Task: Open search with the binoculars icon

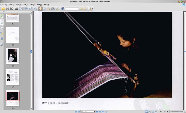Action: (63, 9)
